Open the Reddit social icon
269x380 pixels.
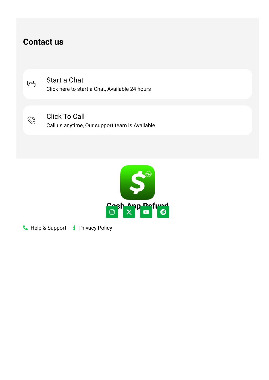(x=163, y=212)
